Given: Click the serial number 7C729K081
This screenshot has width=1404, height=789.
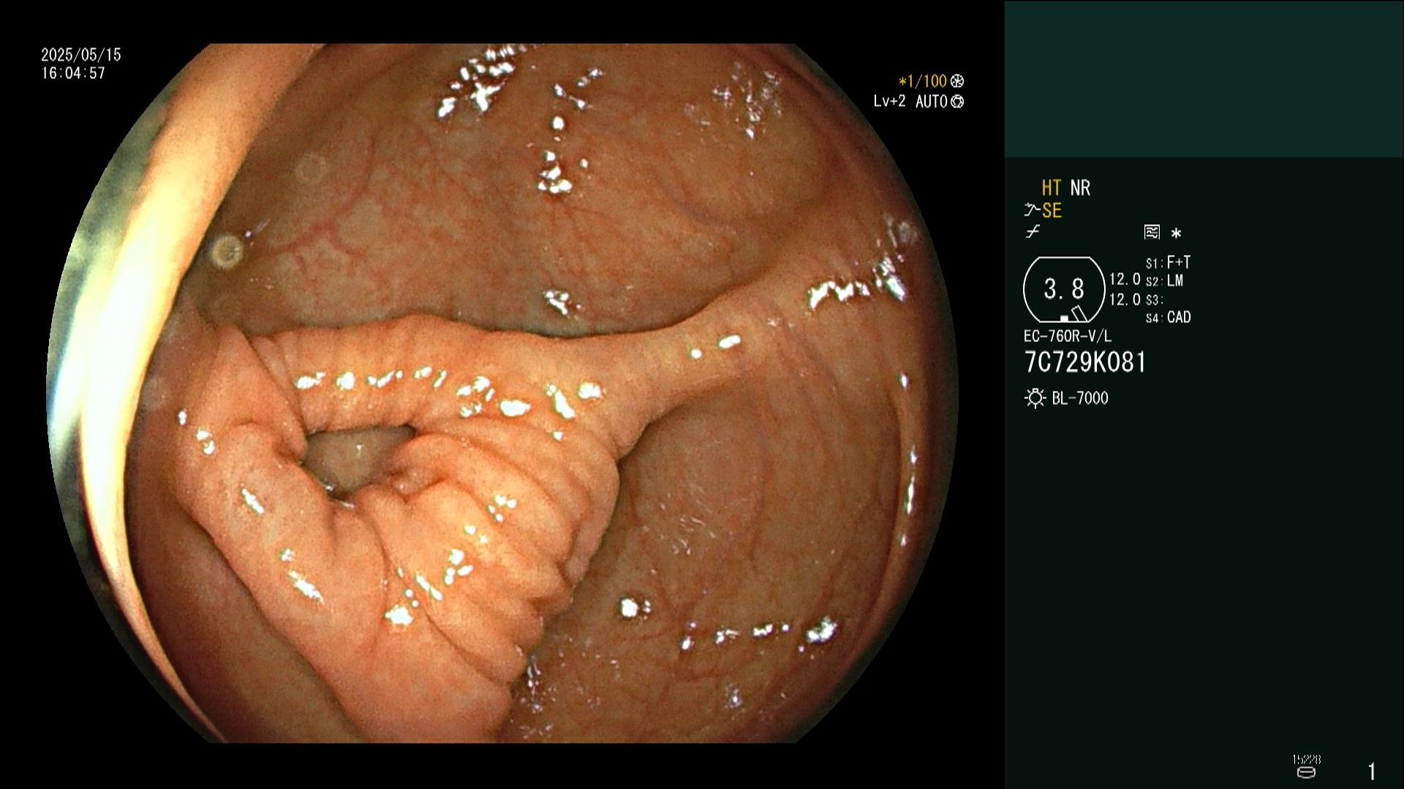Looking at the screenshot, I should (1085, 362).
